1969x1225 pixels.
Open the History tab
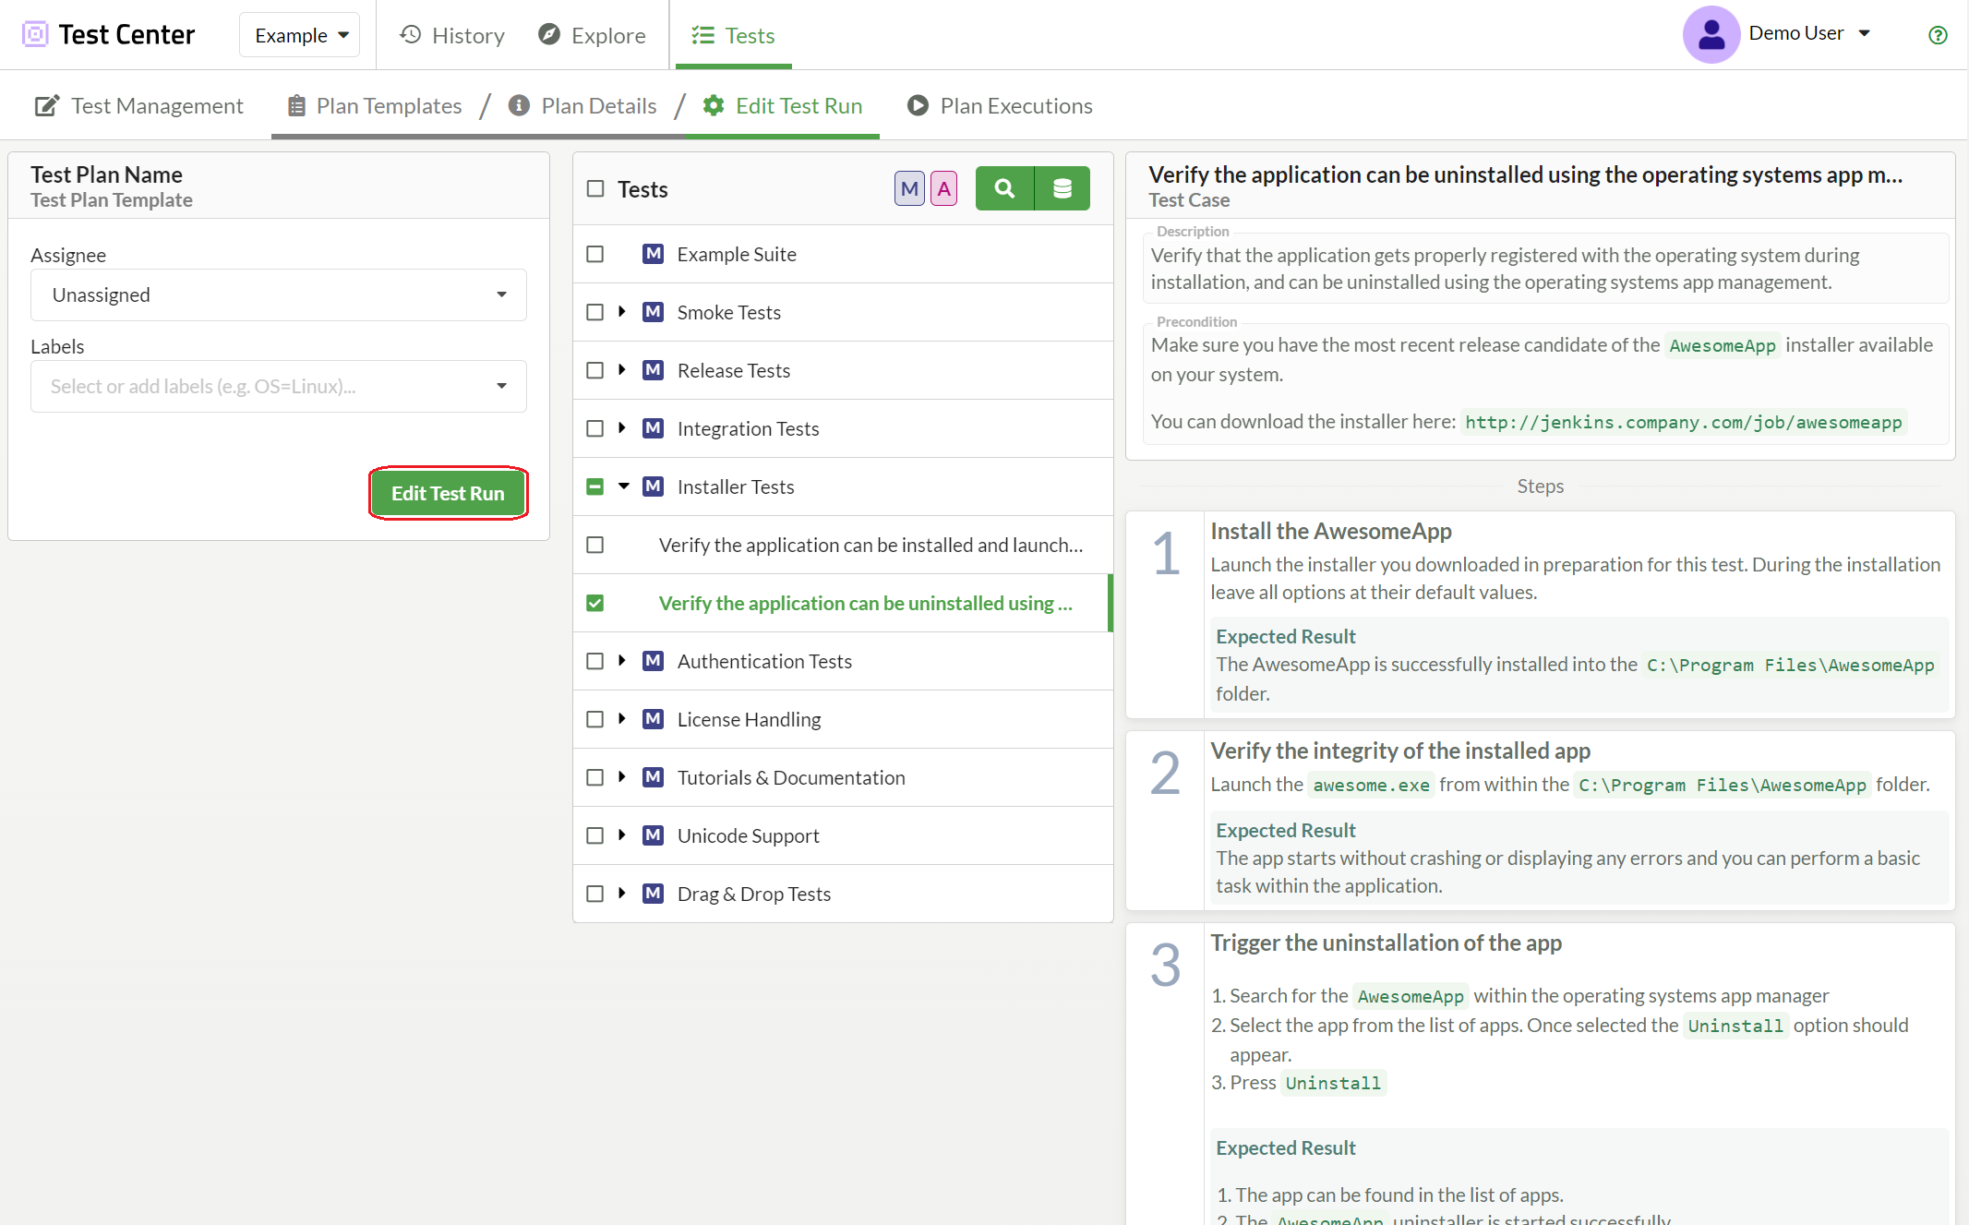click(452, 35)
